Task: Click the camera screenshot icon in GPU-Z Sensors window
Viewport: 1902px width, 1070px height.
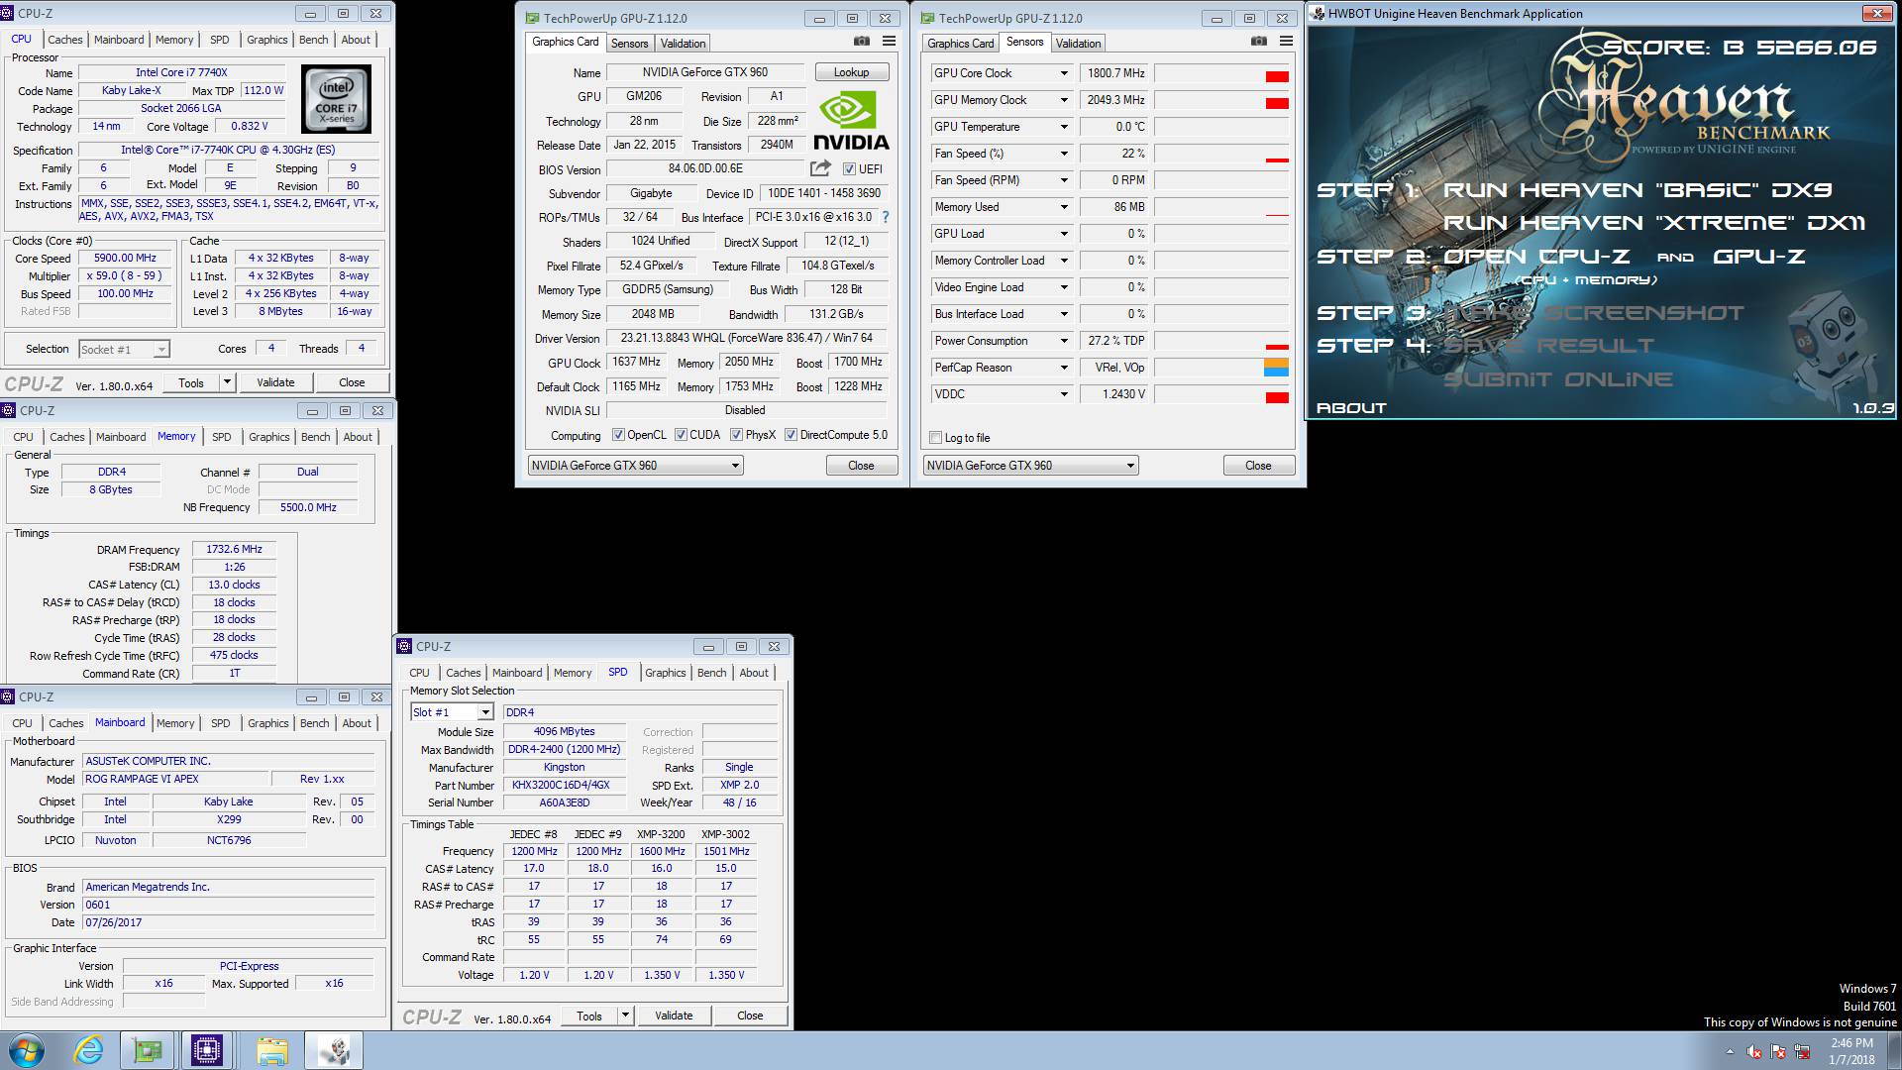Action: (x=1259, y=41)
